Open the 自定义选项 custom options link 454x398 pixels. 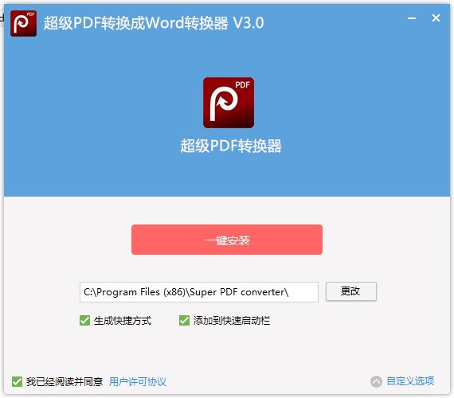point(410,381)
